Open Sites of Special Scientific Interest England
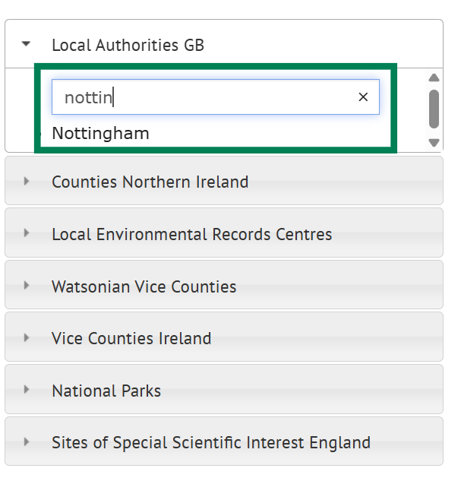Image resolution: width=461 pixels, height=481 pixels. pyautogui.click(x=224, y=441)
